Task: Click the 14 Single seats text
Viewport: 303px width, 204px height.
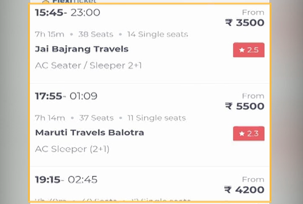Action: click(158, 34)
